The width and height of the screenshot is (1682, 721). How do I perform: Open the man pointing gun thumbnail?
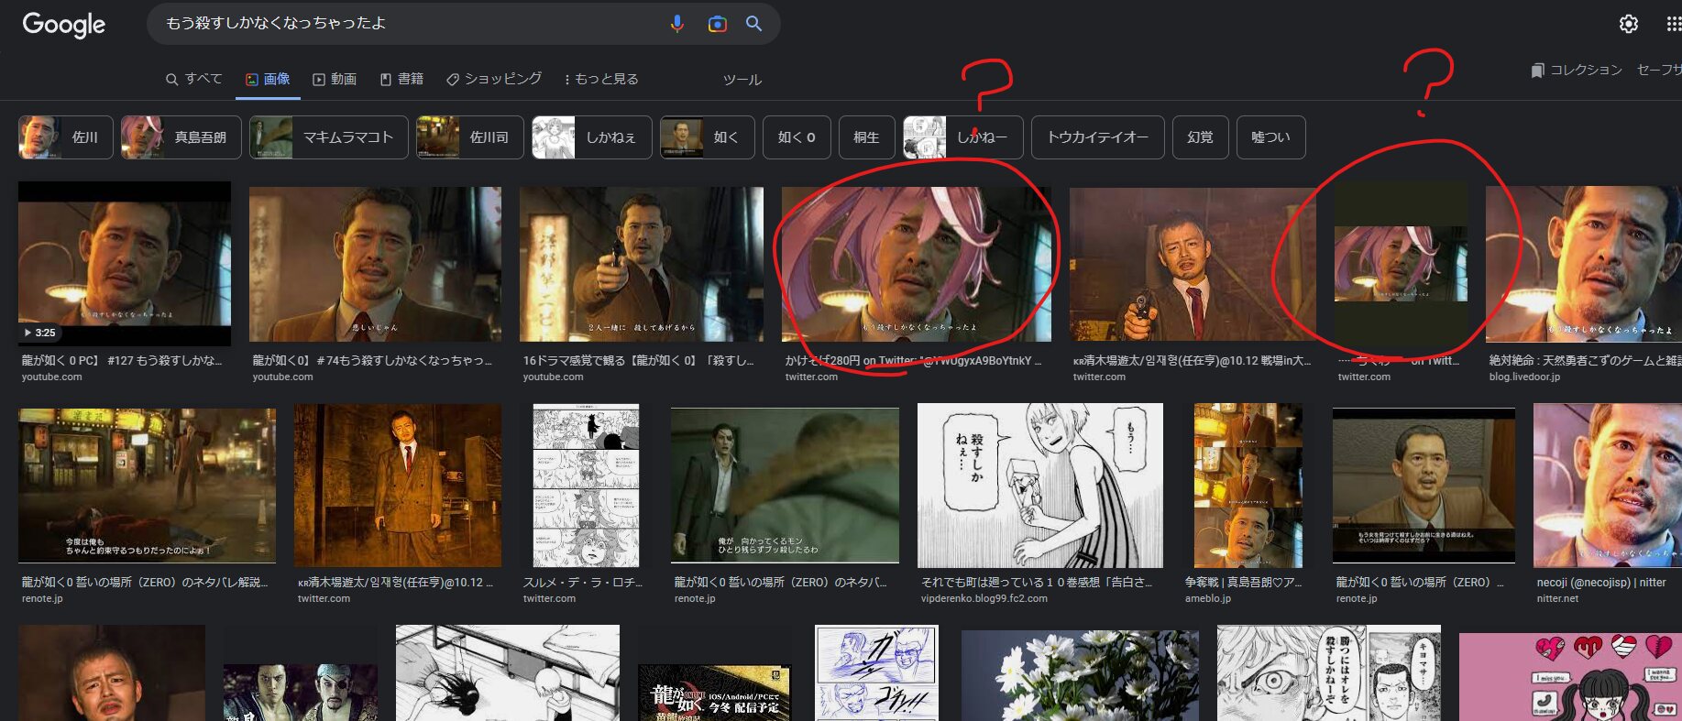[642, 264]
